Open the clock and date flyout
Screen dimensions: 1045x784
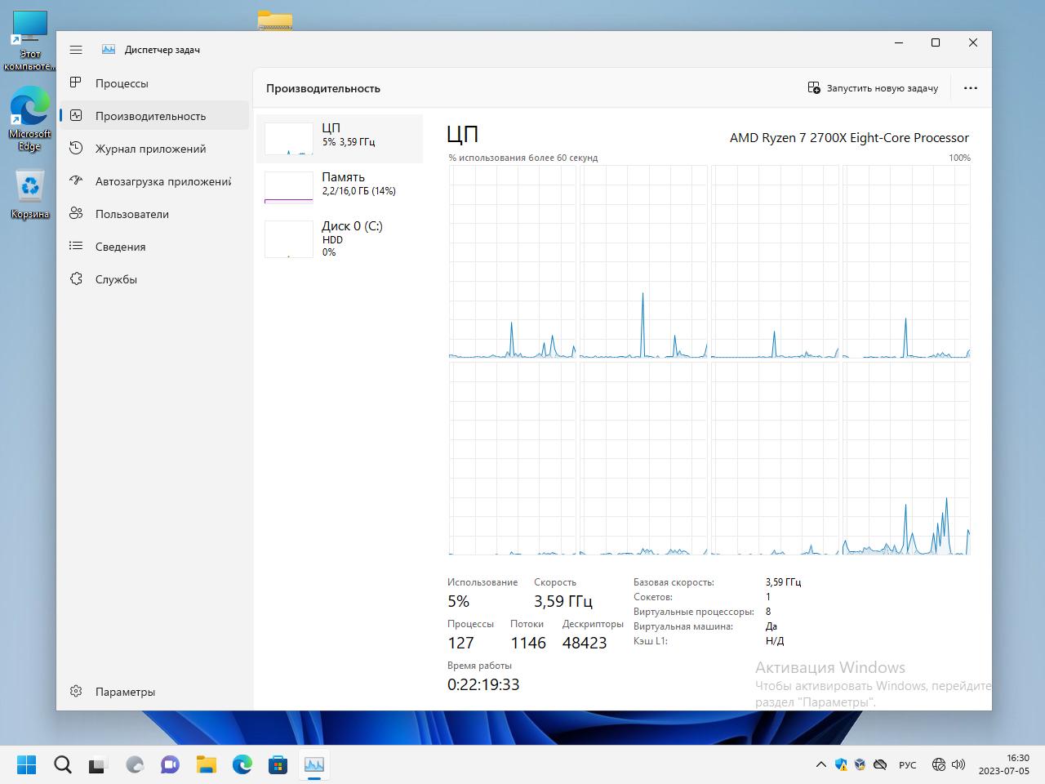point(1004,764)
